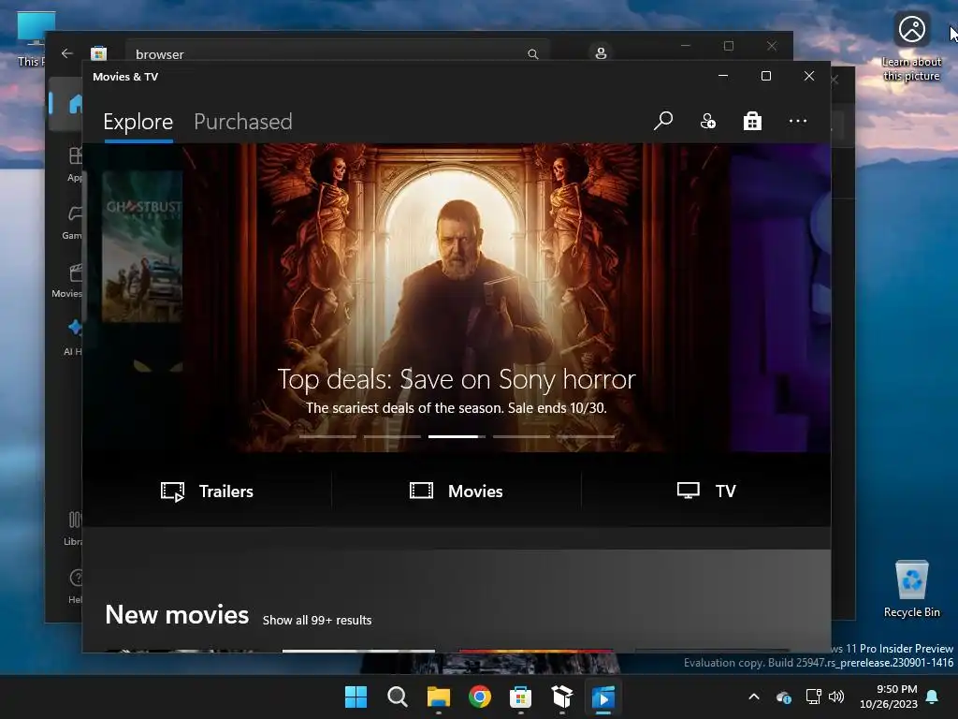Click the search magnifier in Microsoft Store
Screen dimensions: 958x719
coord(532,53)
